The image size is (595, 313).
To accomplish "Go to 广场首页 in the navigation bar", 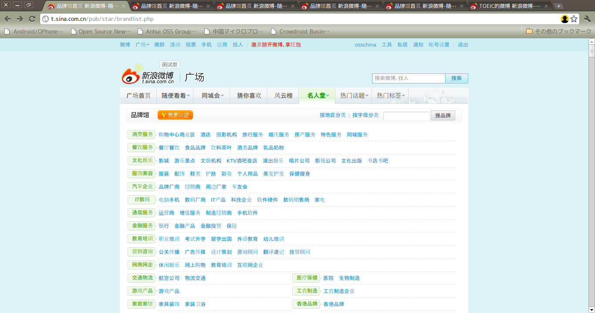I will click(x=139, y=96).
